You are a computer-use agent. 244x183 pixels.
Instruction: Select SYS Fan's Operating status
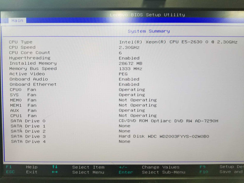pos(132,95)
